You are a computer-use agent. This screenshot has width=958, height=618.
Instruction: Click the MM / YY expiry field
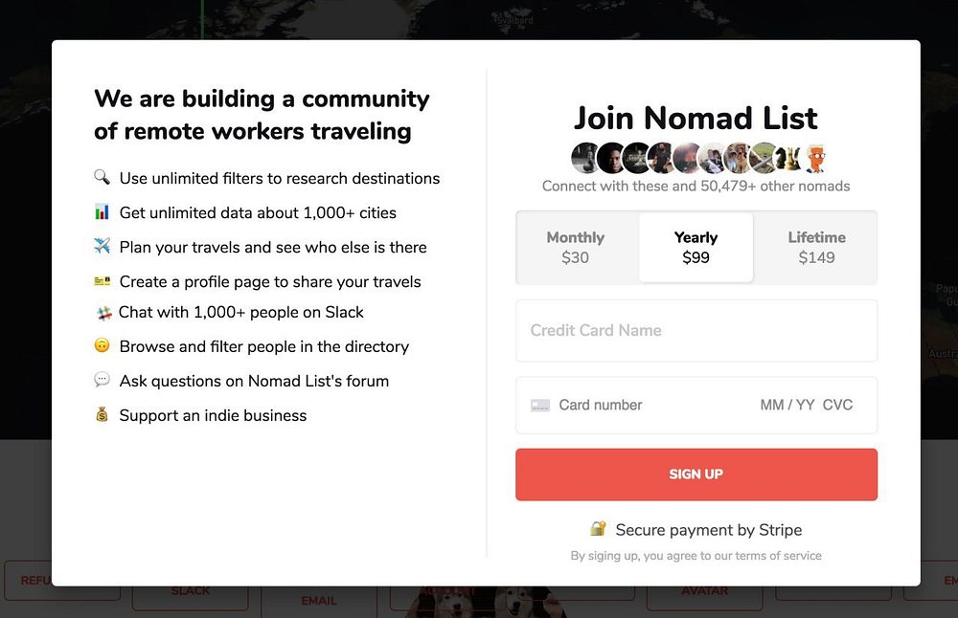coord(787,405)
